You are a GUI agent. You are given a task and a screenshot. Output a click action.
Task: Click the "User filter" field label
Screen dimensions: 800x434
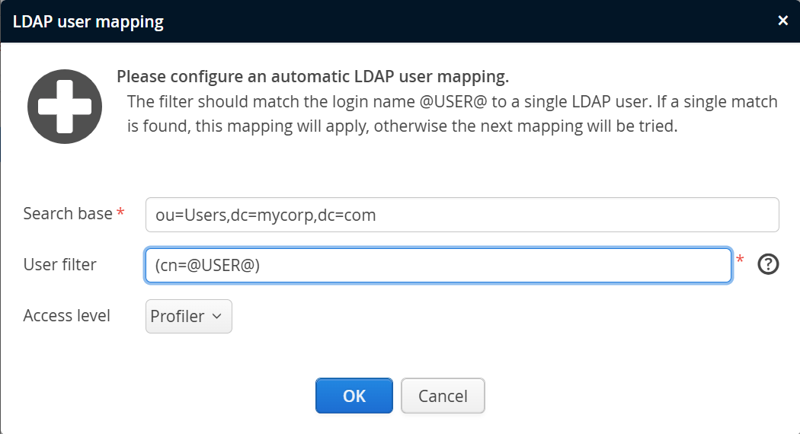(60, 265)
